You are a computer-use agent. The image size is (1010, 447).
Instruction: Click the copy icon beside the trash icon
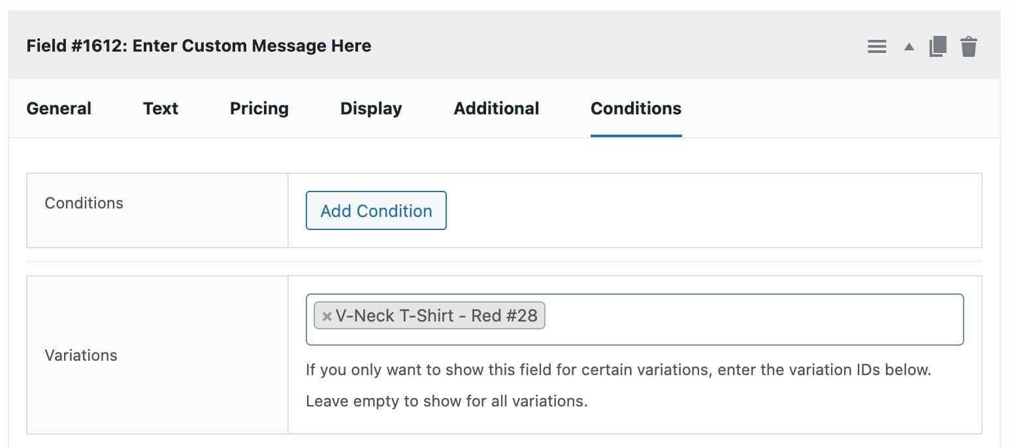point(938,46)
